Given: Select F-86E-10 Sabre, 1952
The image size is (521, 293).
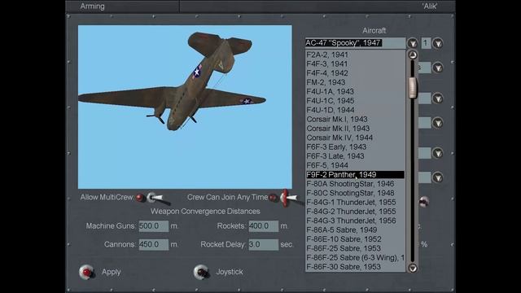Looking at the screenshot, I should pyautogui.click(x=355, y=239).
